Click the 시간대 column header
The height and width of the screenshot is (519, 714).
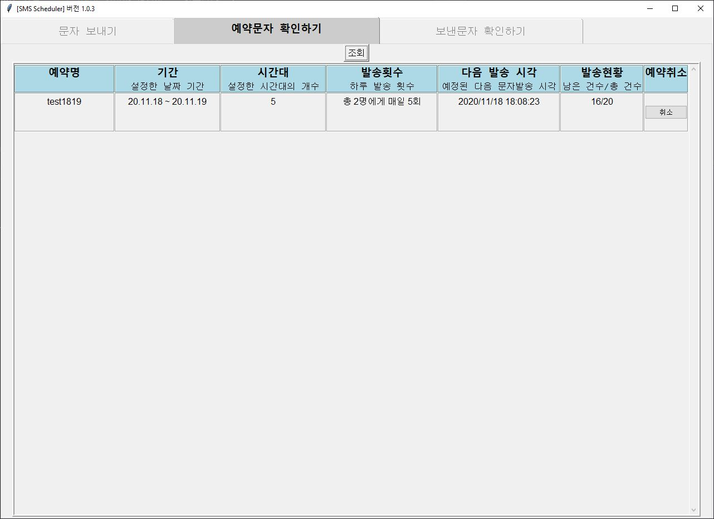point(273,79)
